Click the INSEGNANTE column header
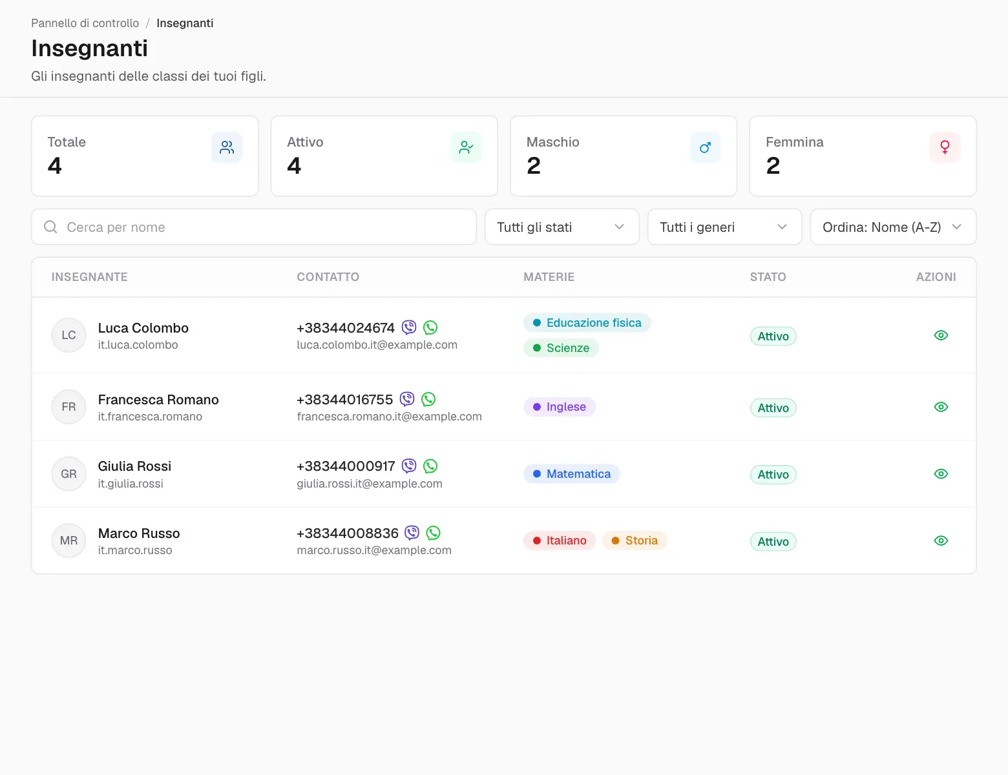This screenshot has width=1008, height=775. click(x=90, y=277)
